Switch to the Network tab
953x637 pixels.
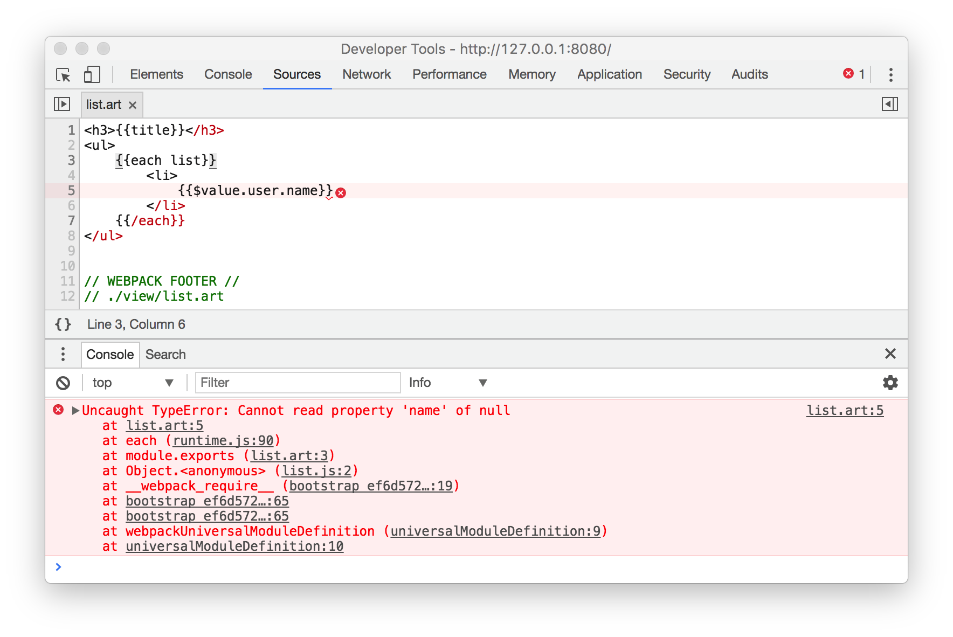point(367,74)
